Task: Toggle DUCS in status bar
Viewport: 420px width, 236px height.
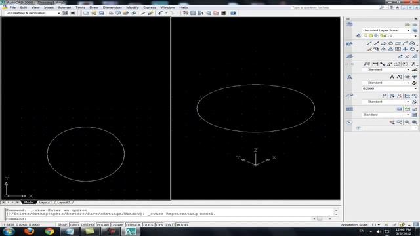Action: click(148, 224)
